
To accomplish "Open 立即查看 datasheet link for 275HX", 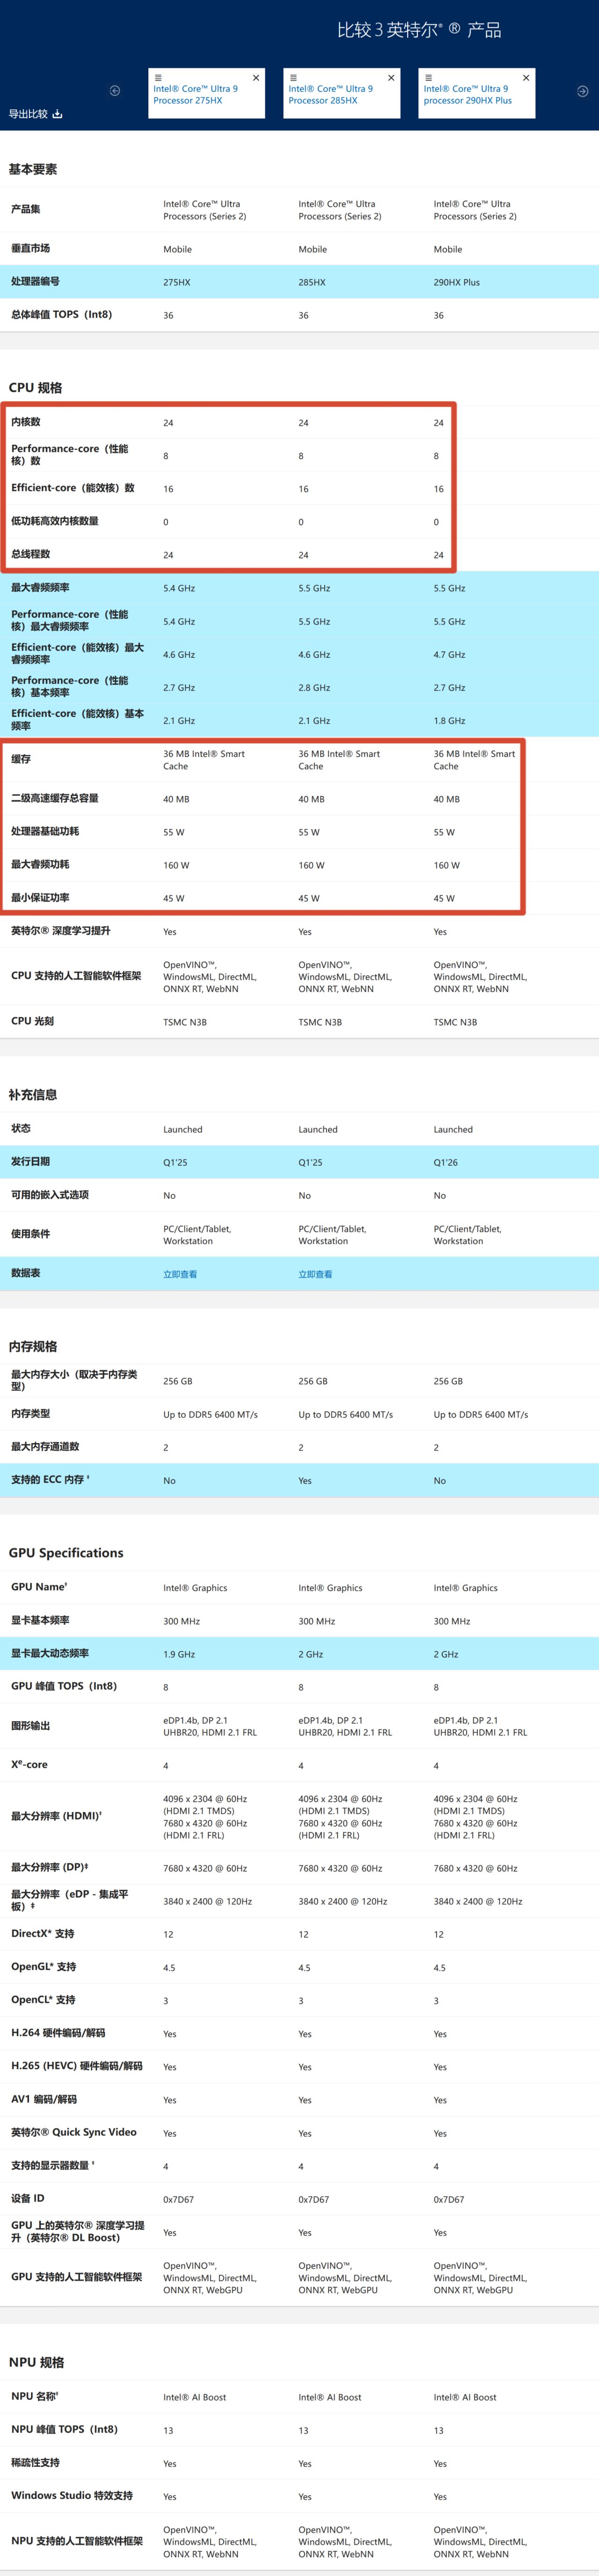I will 180,1274.
